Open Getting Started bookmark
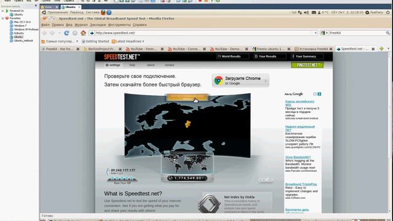The height and width of the screenshot is (221, 393). (95, 41)
